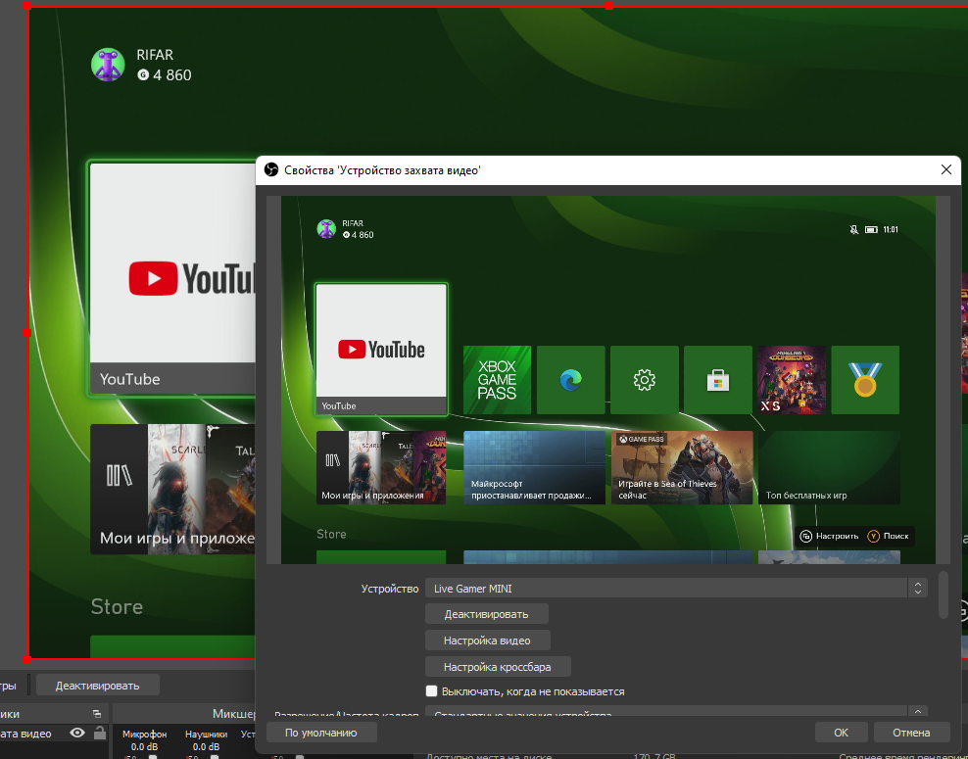Image resolution: width=968 pixels, height=759 pixels.
Task: Click the arrow of the cut-off resolution/frame rate type dropdown
Action: (x=917, y=711)
